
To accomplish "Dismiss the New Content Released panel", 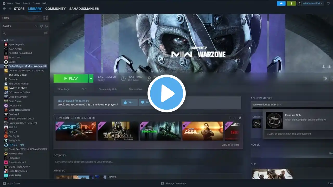I will [240, 118].
